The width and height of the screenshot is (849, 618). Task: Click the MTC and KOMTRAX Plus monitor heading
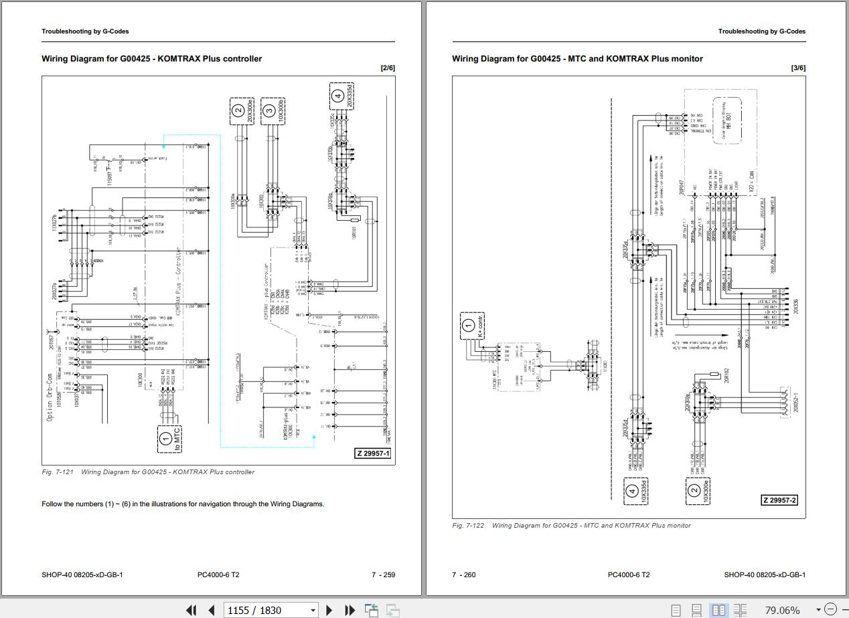577,59
